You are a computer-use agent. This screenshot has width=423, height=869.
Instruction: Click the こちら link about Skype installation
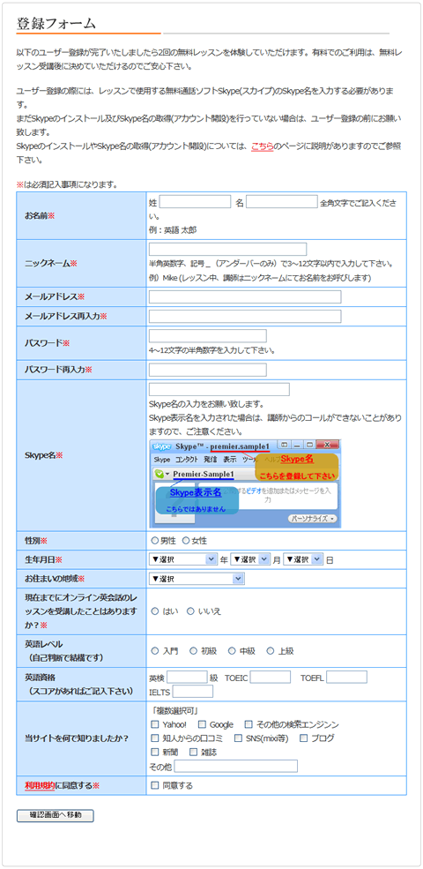(262, 146)
